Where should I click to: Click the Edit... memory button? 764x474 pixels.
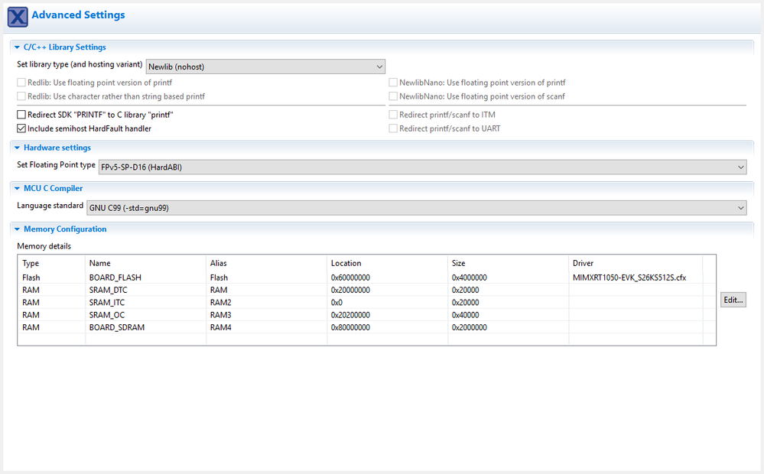(733, 300)
